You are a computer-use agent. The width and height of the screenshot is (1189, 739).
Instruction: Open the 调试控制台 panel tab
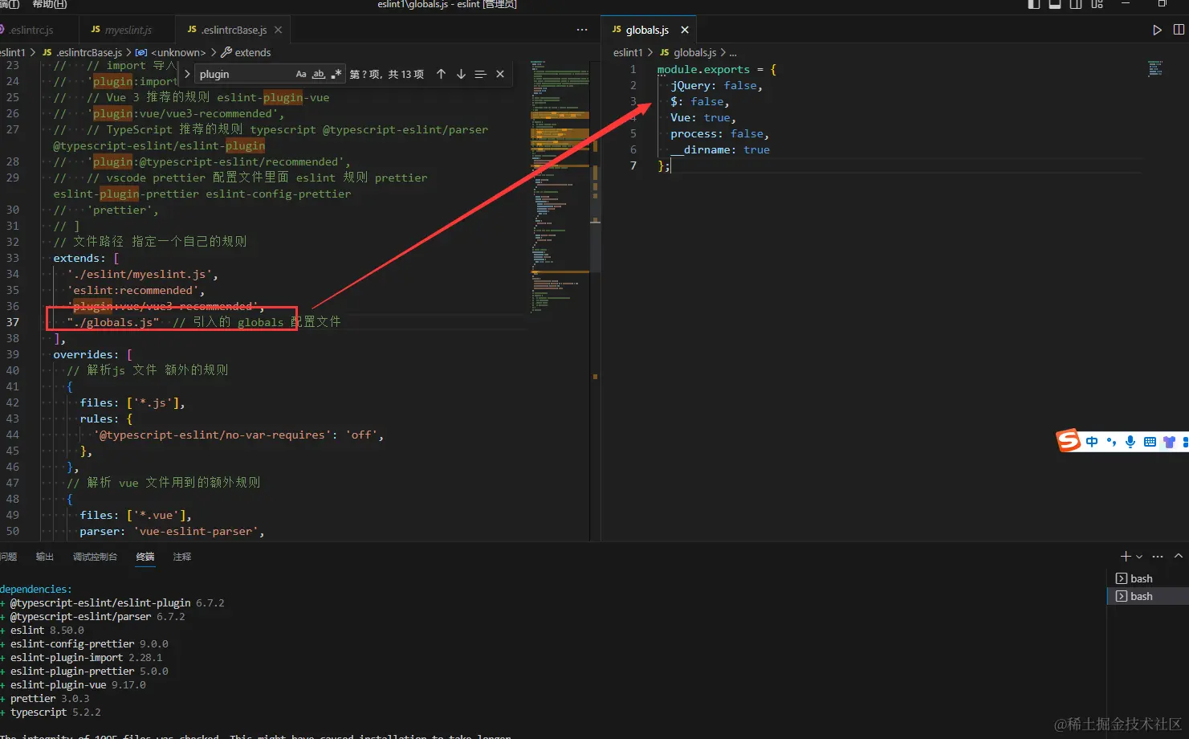click(x=95, y=557)
